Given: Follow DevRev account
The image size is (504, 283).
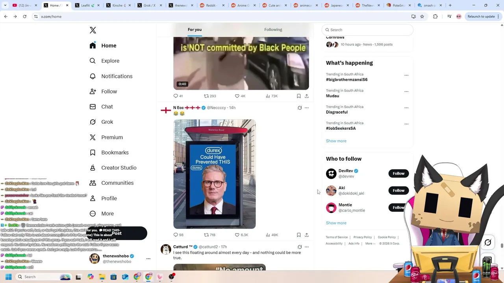Looking at the screenshot, I should pos(398,173).
